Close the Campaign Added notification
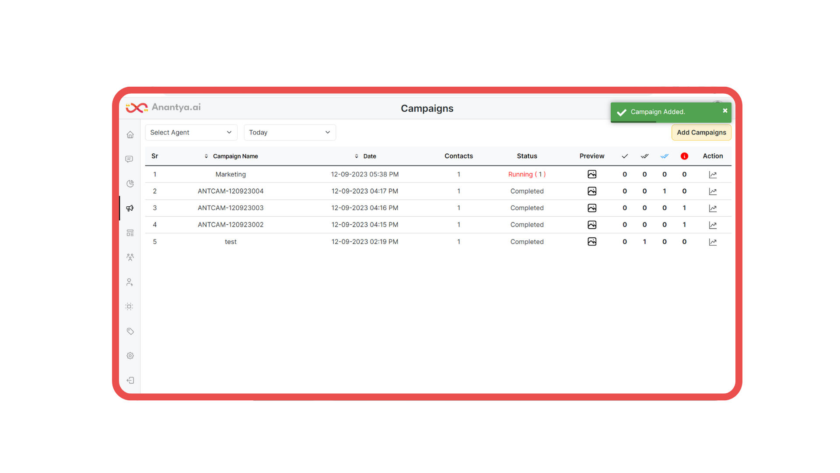 point(725,111)
